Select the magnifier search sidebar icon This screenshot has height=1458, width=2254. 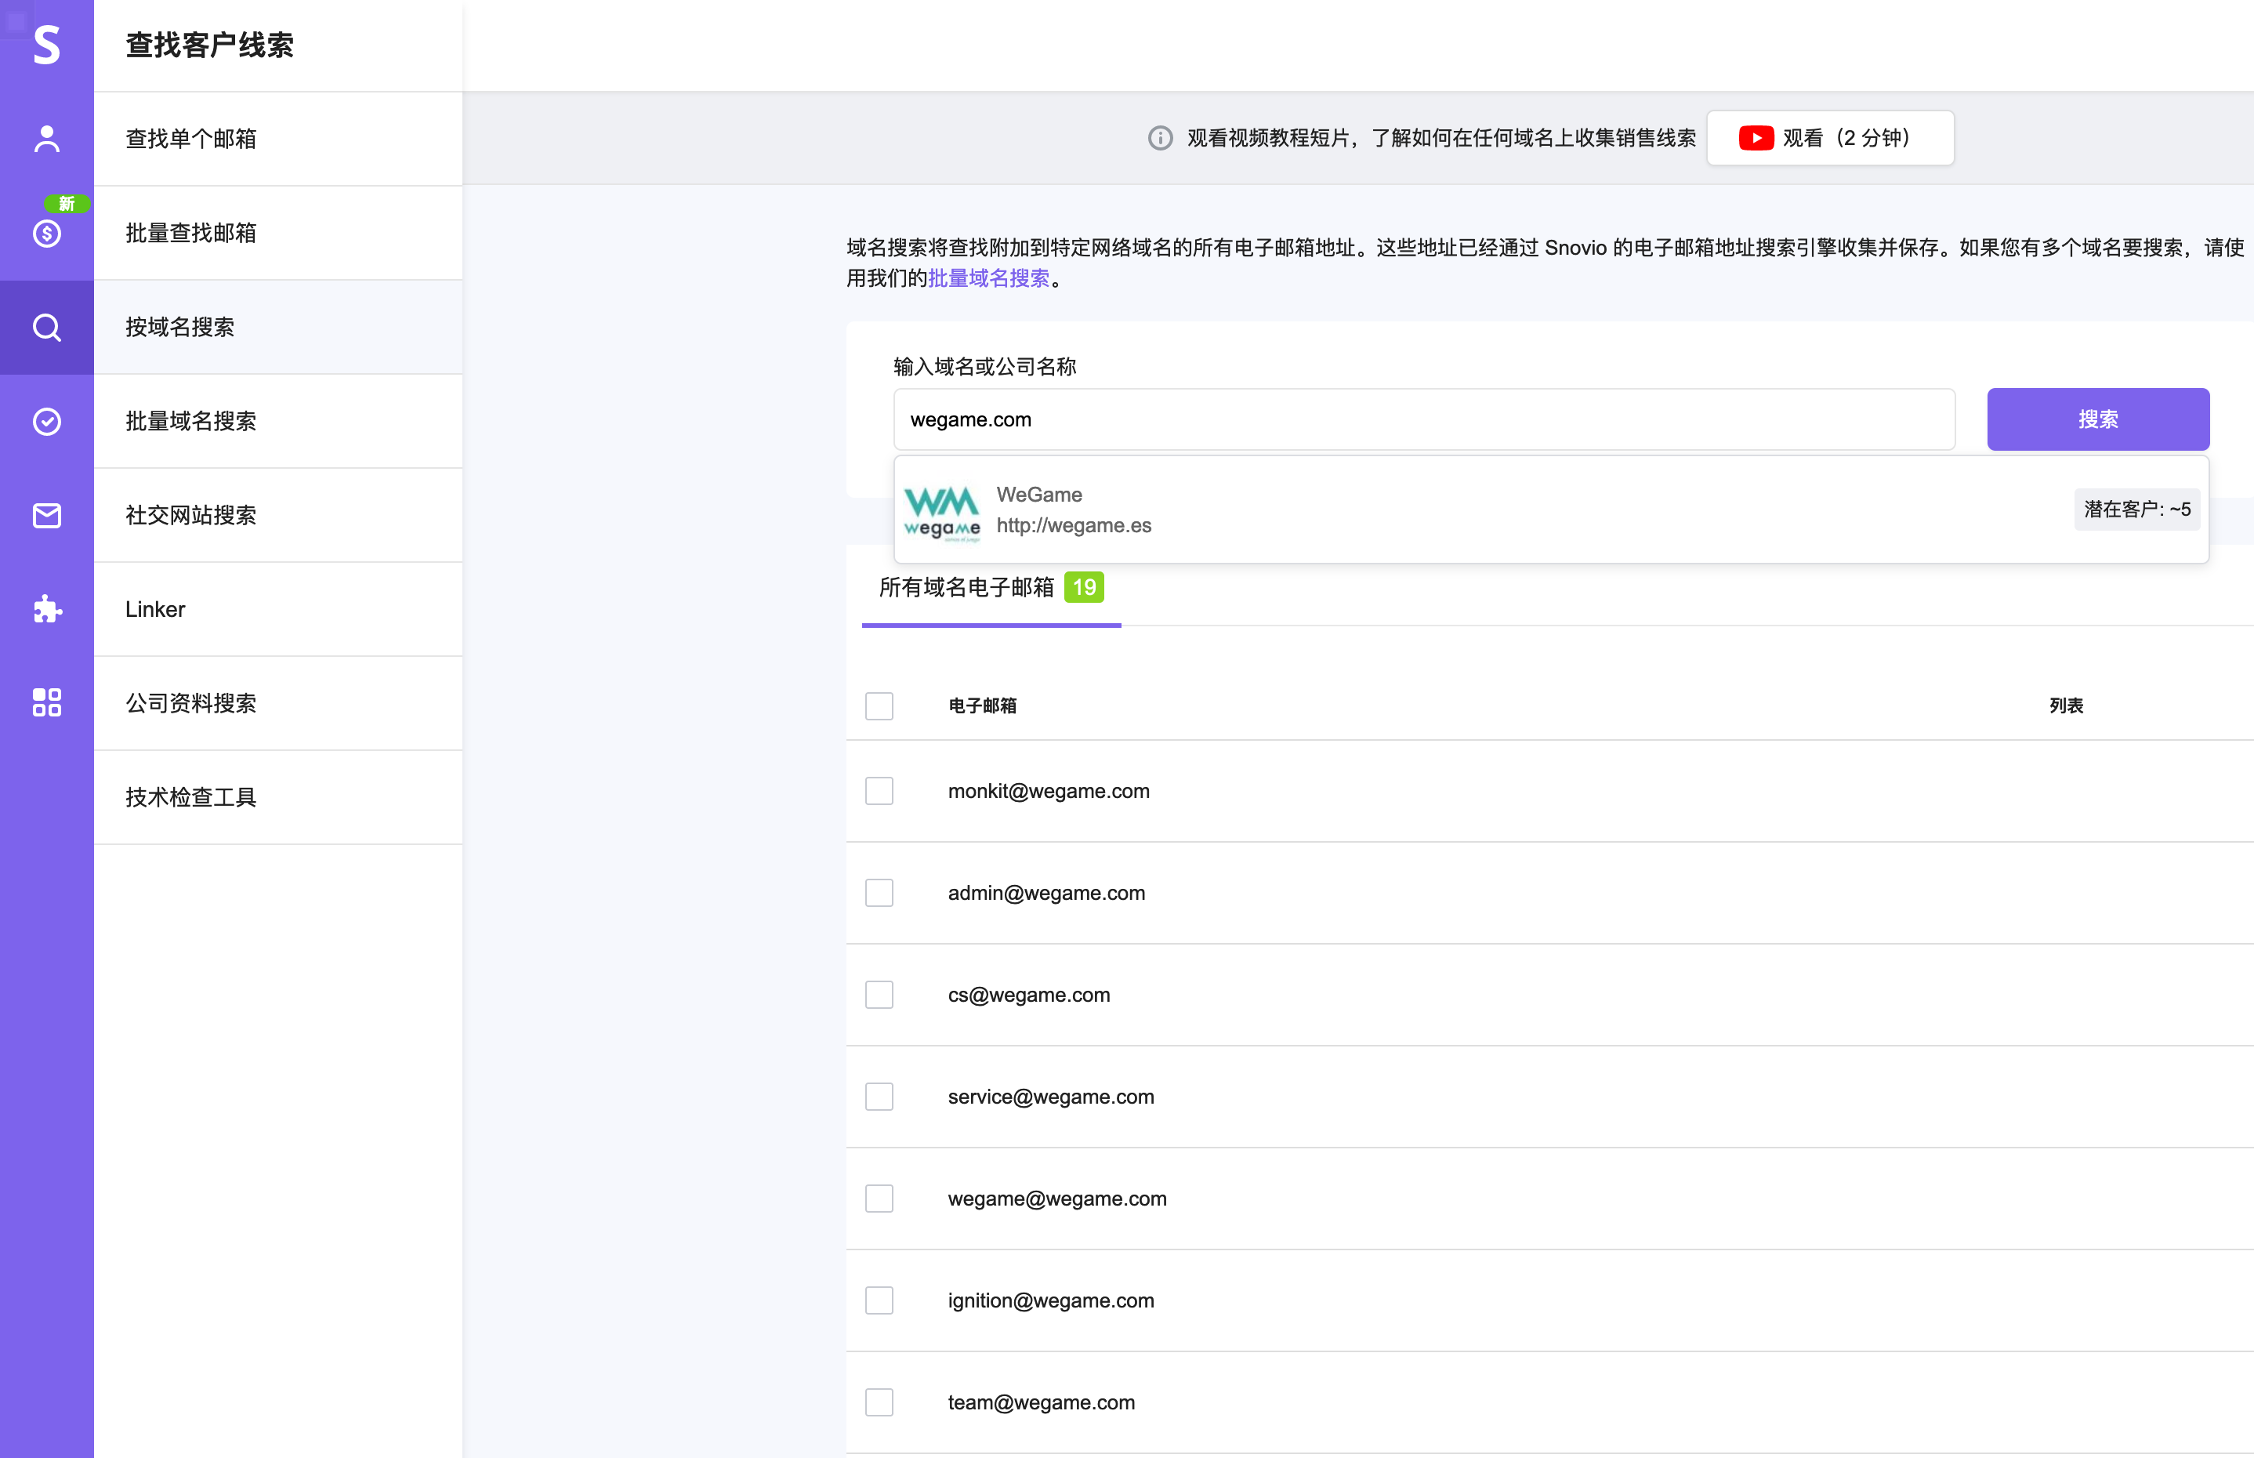point(46,328)
